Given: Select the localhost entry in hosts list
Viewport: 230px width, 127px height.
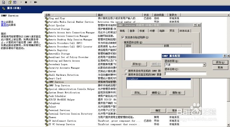Looking at the screenshot, I should 158,79.
